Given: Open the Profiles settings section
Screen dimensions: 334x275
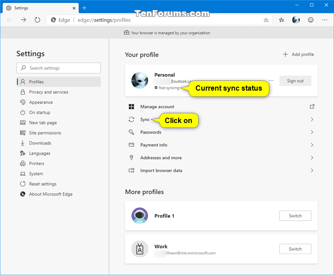Looking at the screenshot, I should tap(59, 82).
